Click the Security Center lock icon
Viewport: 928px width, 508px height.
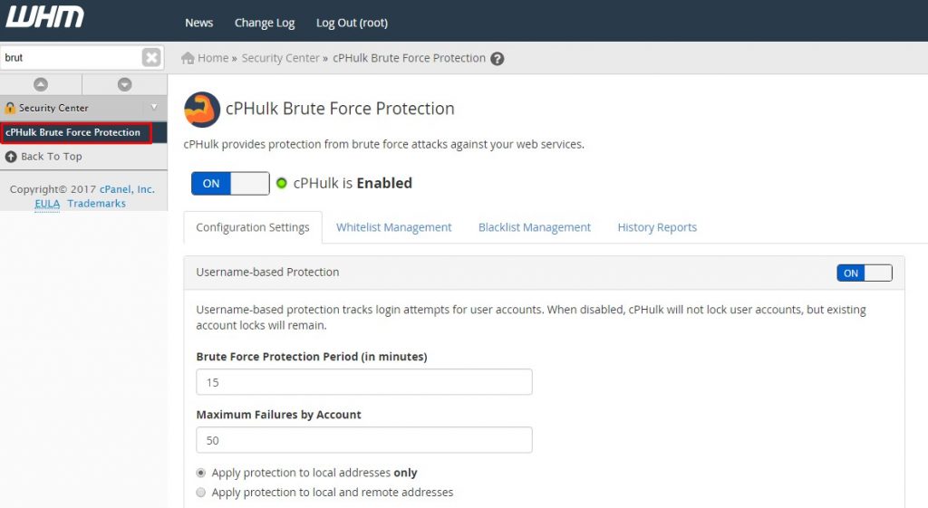click(x=10, y=108)
